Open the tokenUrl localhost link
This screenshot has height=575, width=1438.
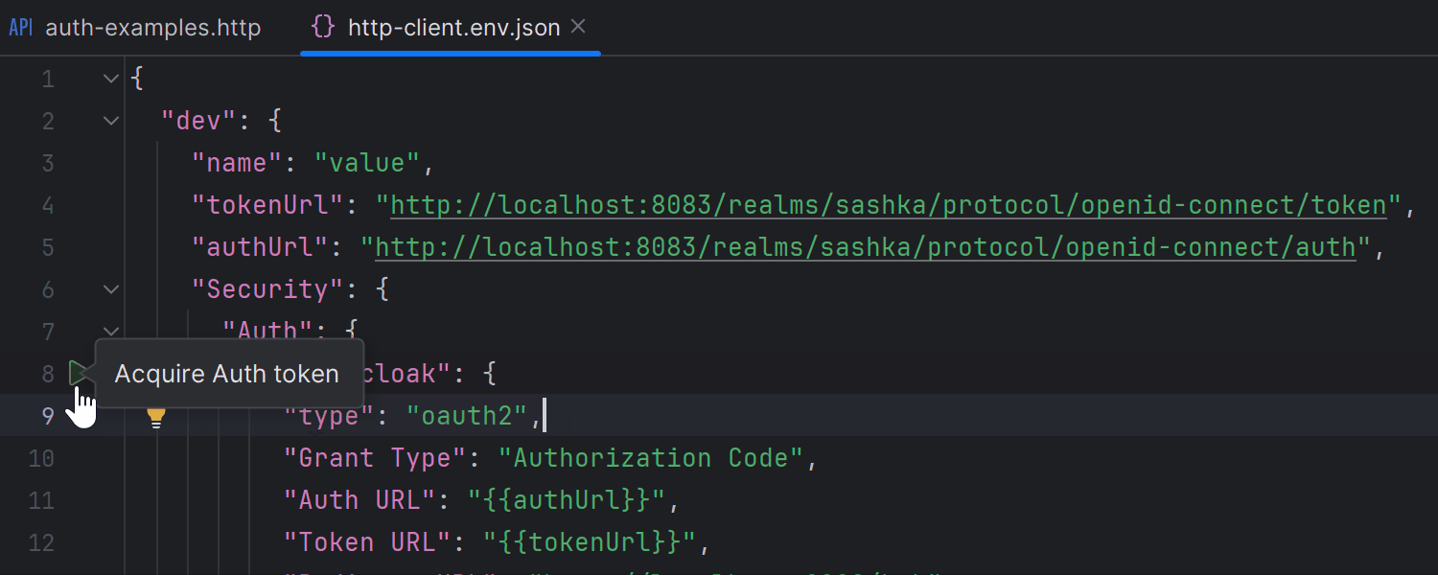point(882,204)
